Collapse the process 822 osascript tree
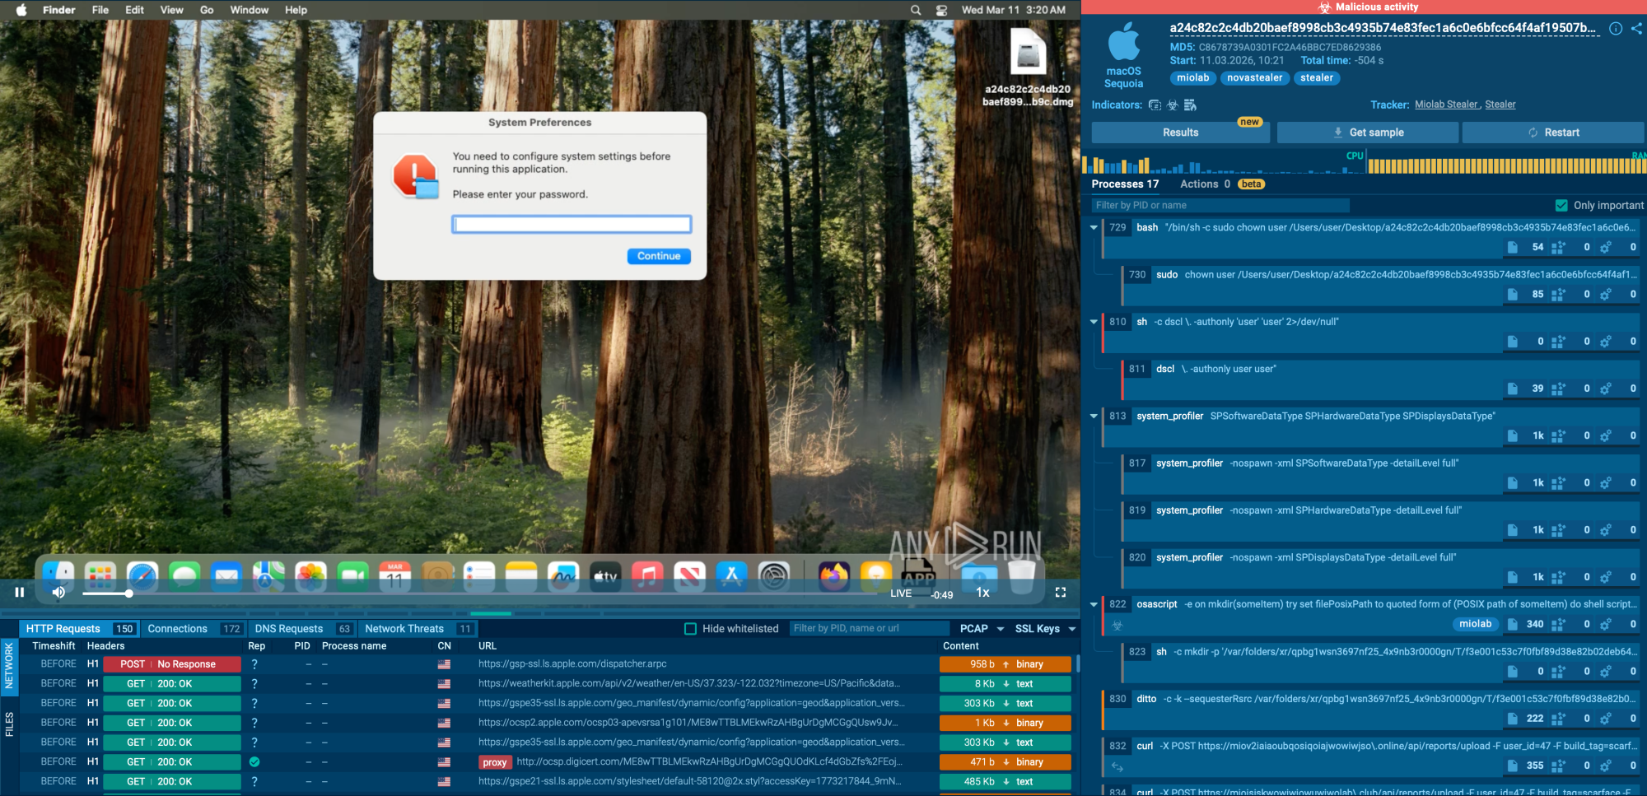The width and height of the screenshot is (1647, 796). 1094,604
